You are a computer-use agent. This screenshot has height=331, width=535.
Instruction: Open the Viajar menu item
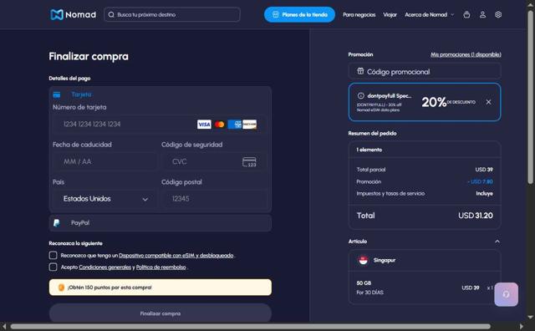390,15
